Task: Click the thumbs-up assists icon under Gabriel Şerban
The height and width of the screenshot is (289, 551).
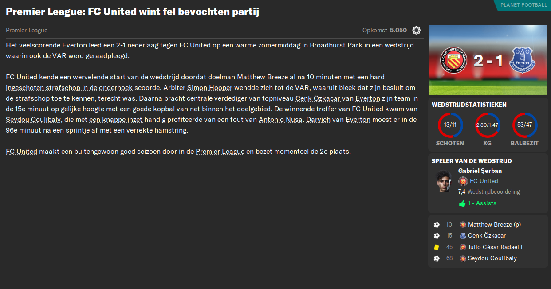Action: [x=461, y=203]
